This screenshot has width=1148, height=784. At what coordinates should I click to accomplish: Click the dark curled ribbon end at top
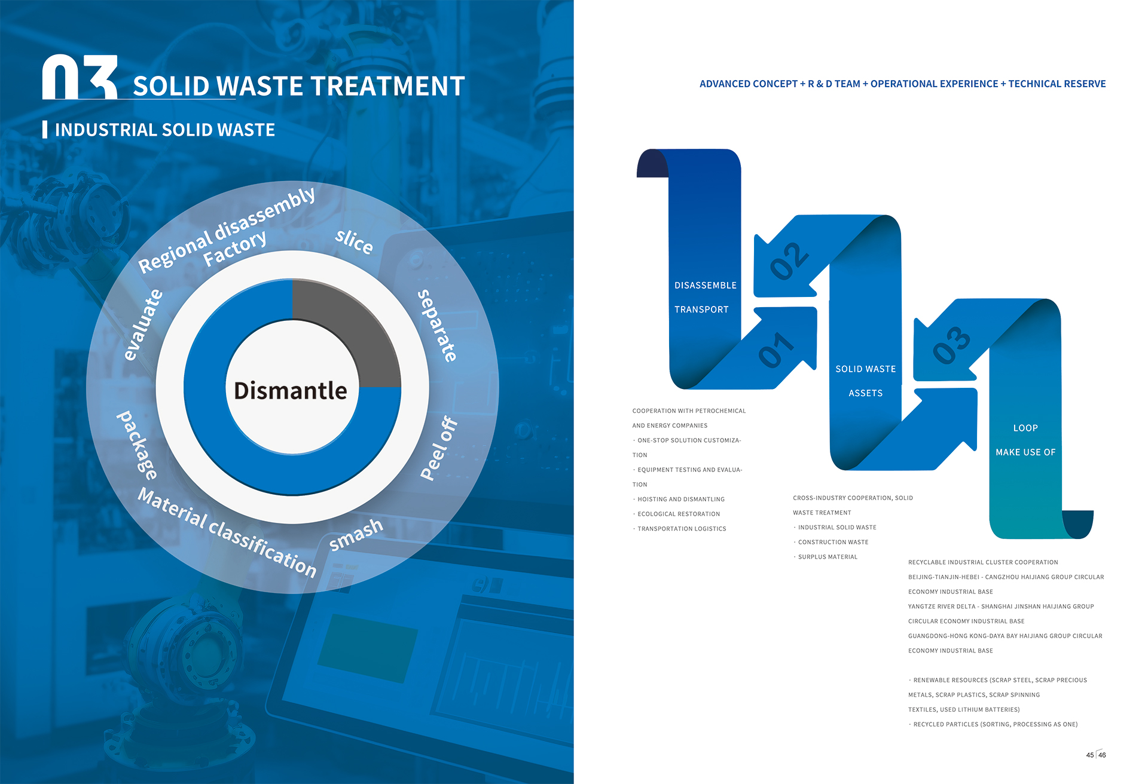tap(652, 163)
